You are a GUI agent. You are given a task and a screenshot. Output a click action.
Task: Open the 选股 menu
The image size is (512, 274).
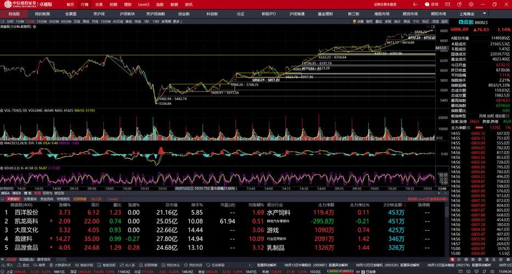[160, 4]
